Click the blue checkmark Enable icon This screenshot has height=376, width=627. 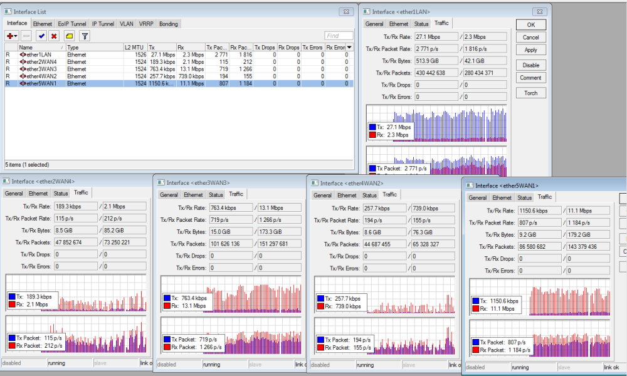(x=41, y=36)
